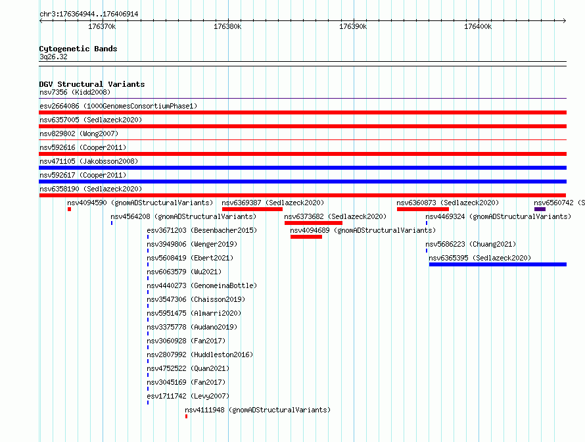The image size is (585, 442).
Task: Click the nsv3060928 (Fan2017) label
Action: pyautogui.click(x=186, y=341)
